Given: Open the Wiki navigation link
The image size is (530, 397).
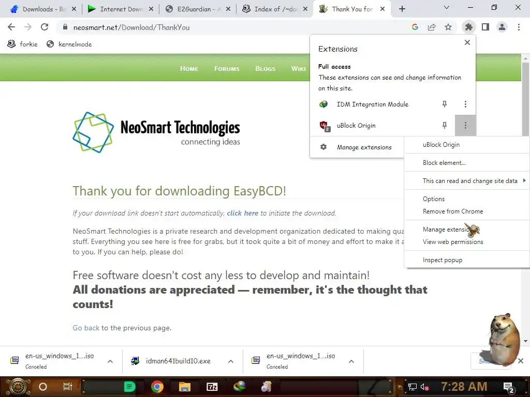Looking at the screenshot, I should tap(299, 69).
